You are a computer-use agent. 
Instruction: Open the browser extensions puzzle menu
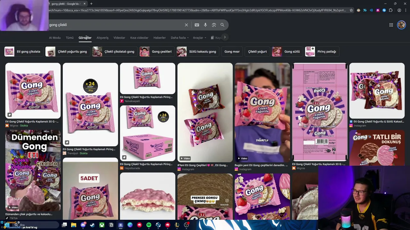[391, 10]
